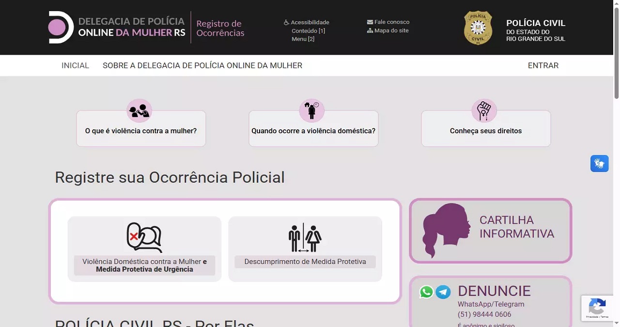Click the accessibility wheelchair icon
Screen dimensions: 620x327
click(286, 22)
